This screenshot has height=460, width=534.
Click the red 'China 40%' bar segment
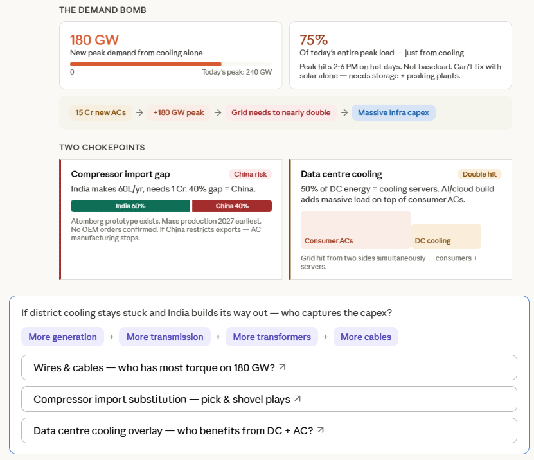tap(232, 206)
